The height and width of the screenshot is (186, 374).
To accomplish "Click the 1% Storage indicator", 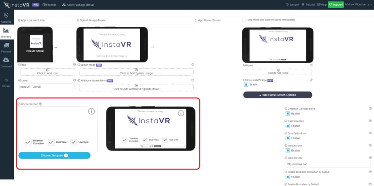I will [x=6, y=83].
